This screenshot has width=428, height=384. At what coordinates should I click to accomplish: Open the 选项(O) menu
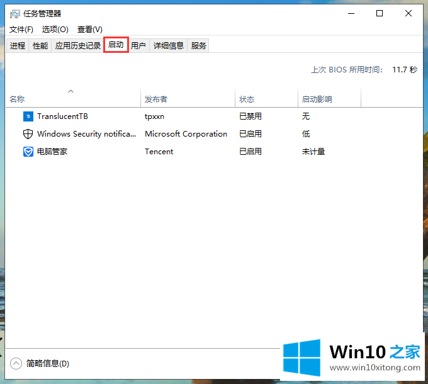click(55, 30)
